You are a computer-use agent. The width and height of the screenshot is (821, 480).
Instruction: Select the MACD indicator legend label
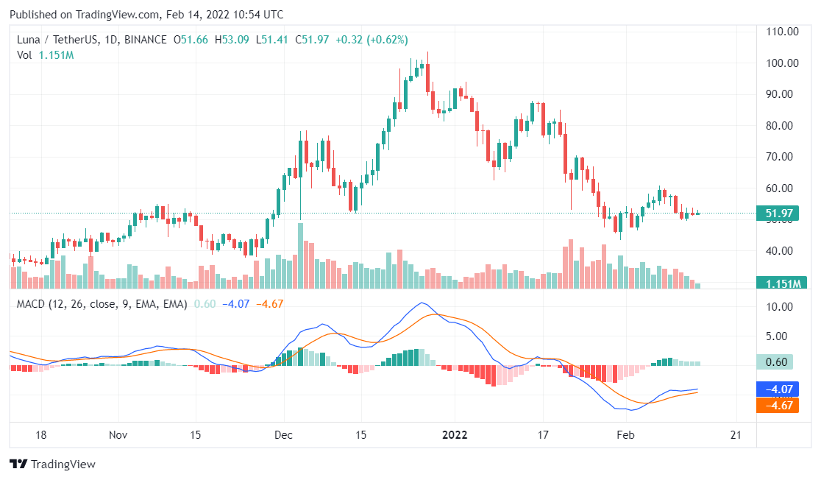pos(102,303)
